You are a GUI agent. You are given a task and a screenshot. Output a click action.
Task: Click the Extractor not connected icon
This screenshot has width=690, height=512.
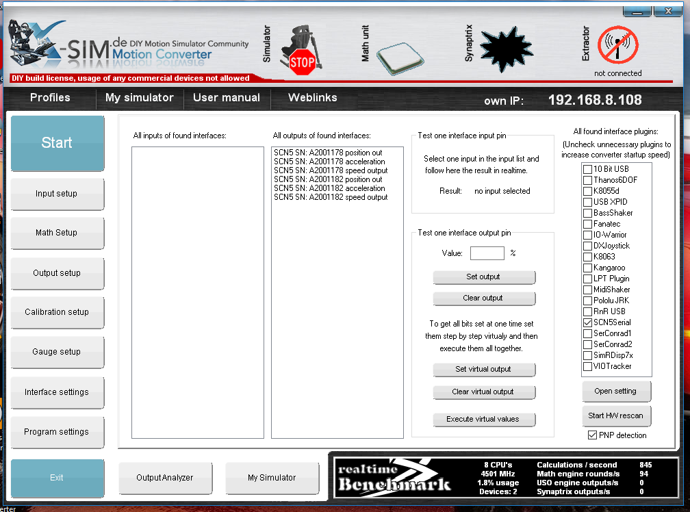(x=617, y=46)
